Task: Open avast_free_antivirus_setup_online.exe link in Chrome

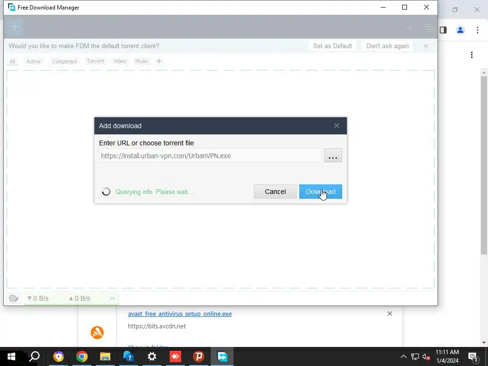Action: tap(180, 314)
